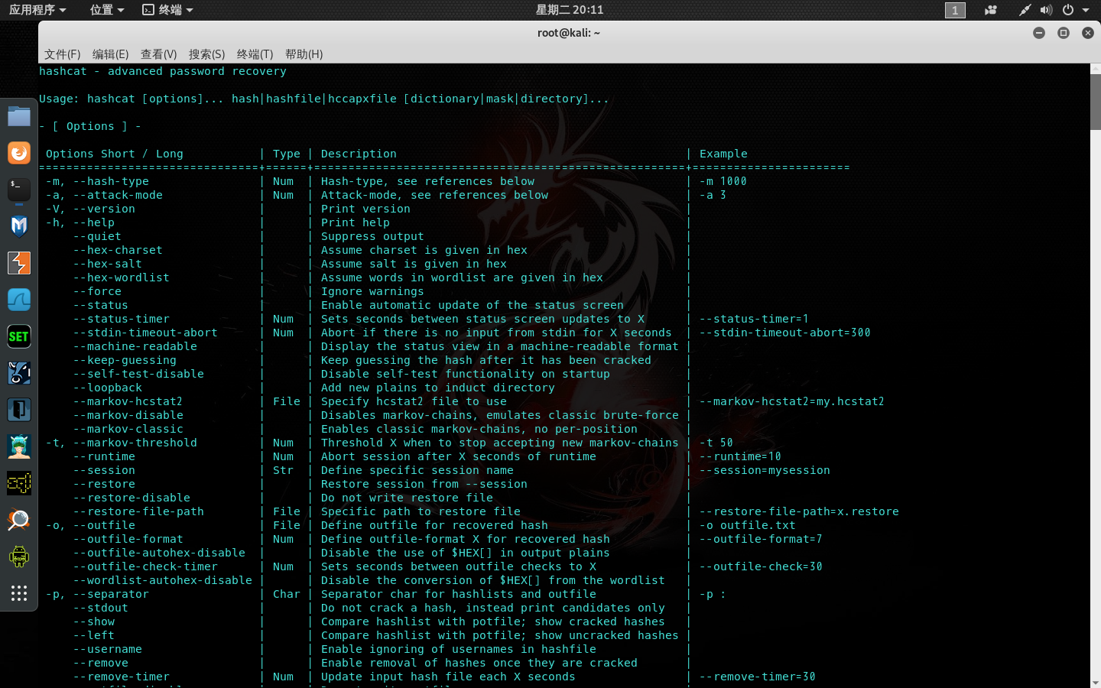Screen dimensions: 1101x688
Task: Open the 文件(F) menu
Action: coord(62,54)
